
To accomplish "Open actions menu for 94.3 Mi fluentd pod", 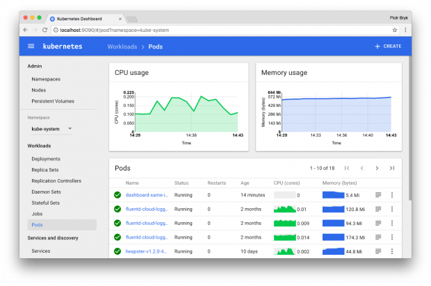I will [x=392, y=223].
